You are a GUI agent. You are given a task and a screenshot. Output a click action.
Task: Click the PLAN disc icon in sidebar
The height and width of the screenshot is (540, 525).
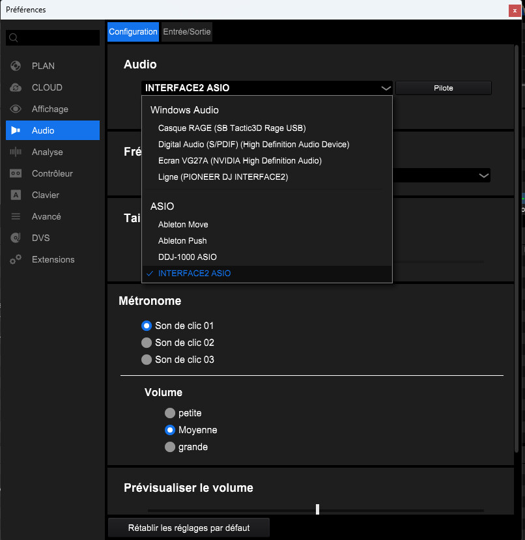[x=16, y=66]
